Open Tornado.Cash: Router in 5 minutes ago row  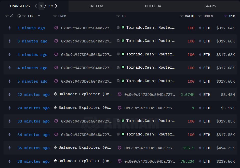pyautogui.click(x=150, y=81)
